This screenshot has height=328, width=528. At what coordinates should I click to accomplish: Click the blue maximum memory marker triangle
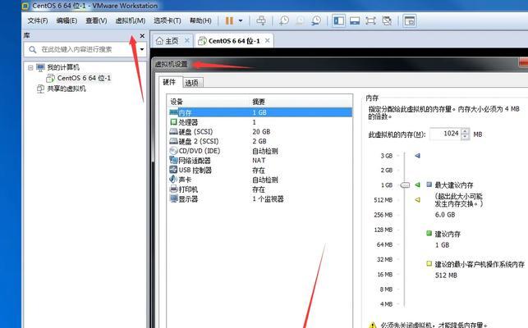(417, 156)
